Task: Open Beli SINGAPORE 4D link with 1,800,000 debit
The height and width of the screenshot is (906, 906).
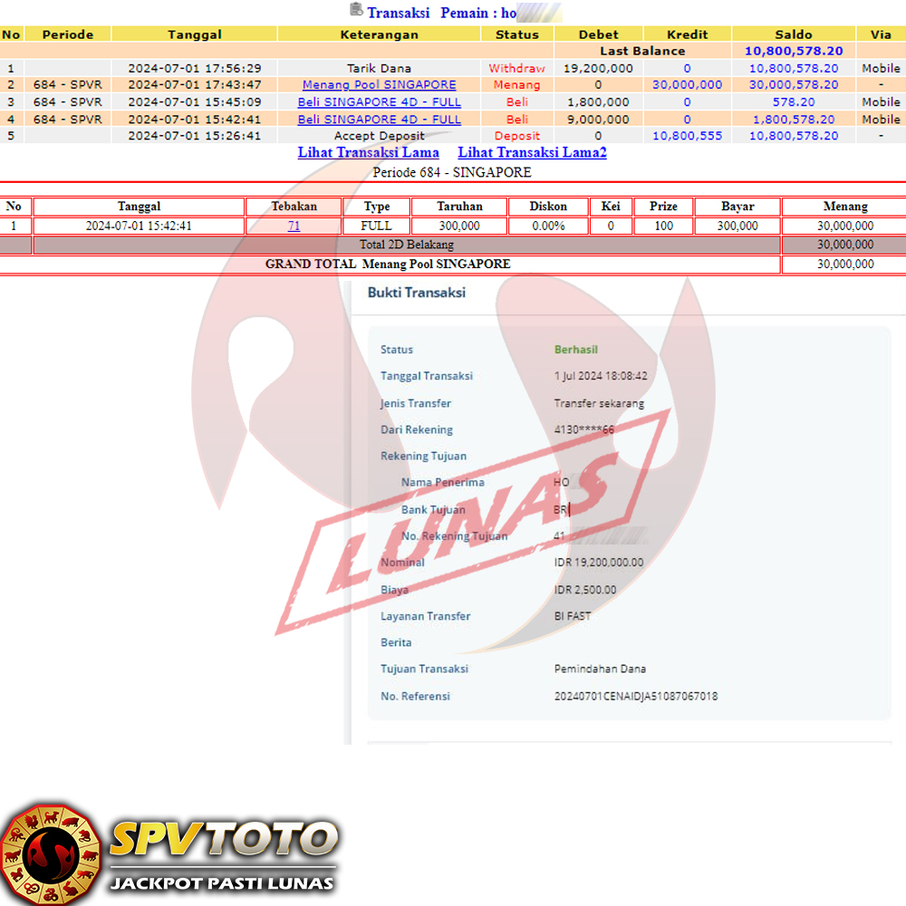Action: pos(379,101)
